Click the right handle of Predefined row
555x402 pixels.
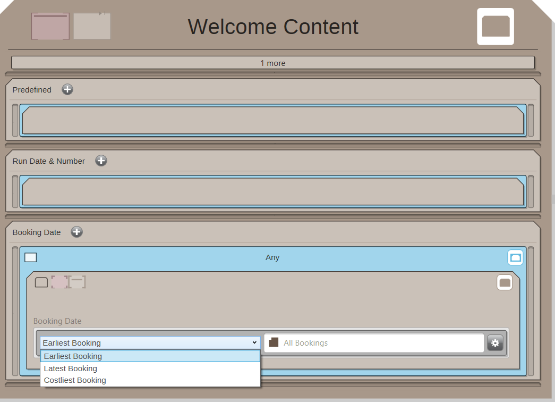(x=531, y=121)
